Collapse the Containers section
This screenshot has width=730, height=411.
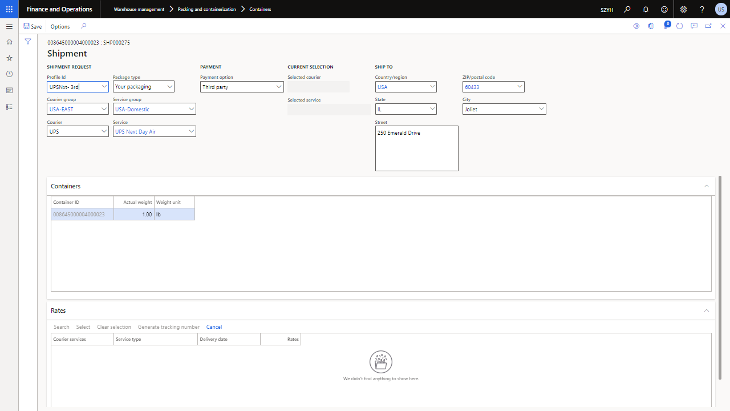point(706,186)
